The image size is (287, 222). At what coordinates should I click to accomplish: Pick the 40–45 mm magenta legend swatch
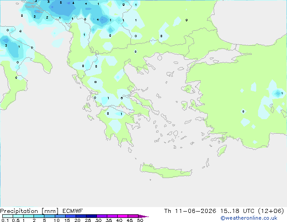pyautogui.click(x=123, y=216)
